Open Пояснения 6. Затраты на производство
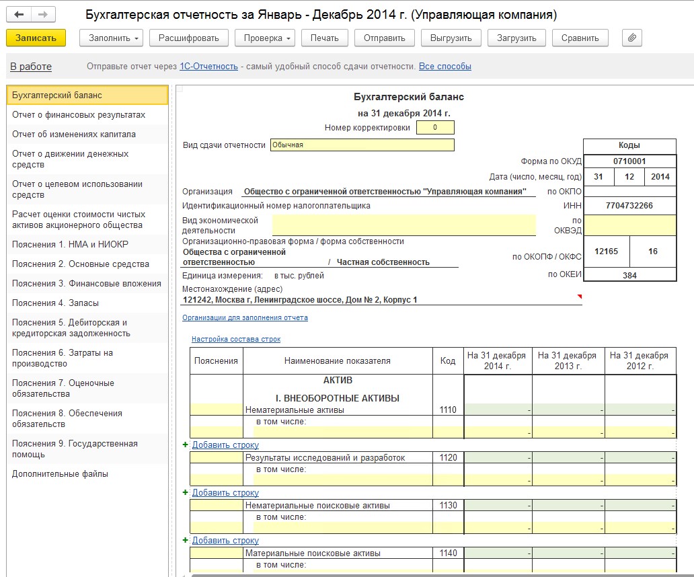 pos(87,358)
